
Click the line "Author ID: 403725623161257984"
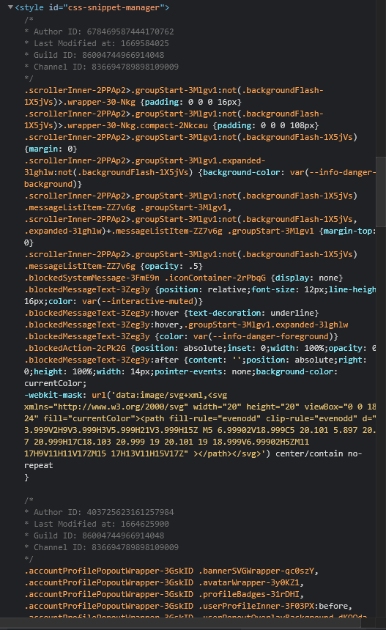click(99, 512)
